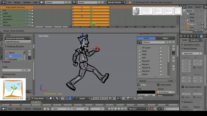Collapse the Bendy Bones panel
The height and width of the screenshot is (116, 207).
click(x=182, y=49)
